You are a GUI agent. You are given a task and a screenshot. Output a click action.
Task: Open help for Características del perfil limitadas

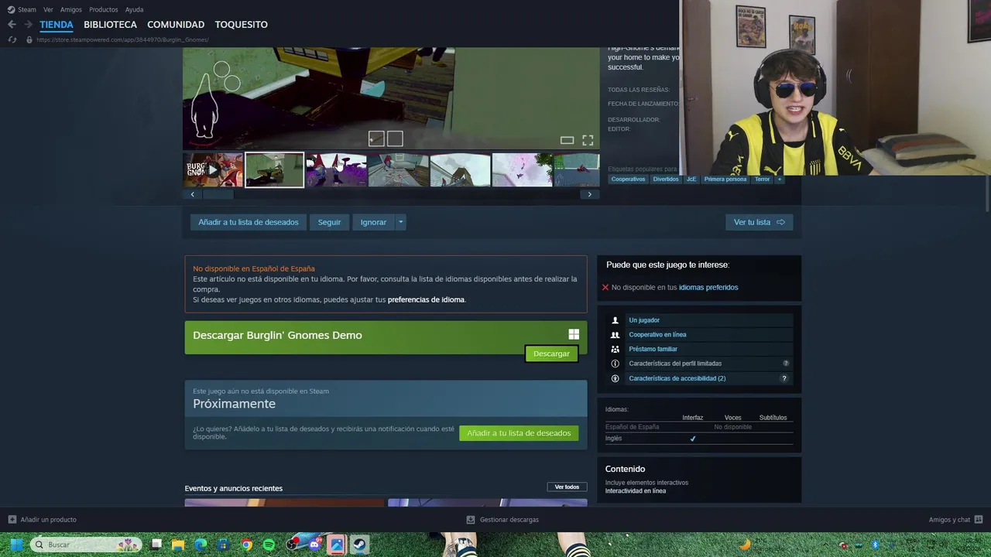[x=786, y=364]
